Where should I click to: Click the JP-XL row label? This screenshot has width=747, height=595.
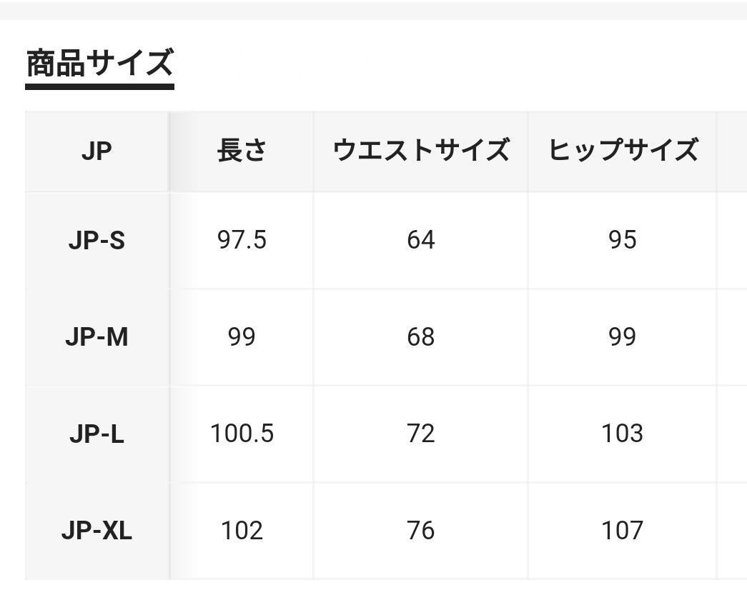point(97,531)
